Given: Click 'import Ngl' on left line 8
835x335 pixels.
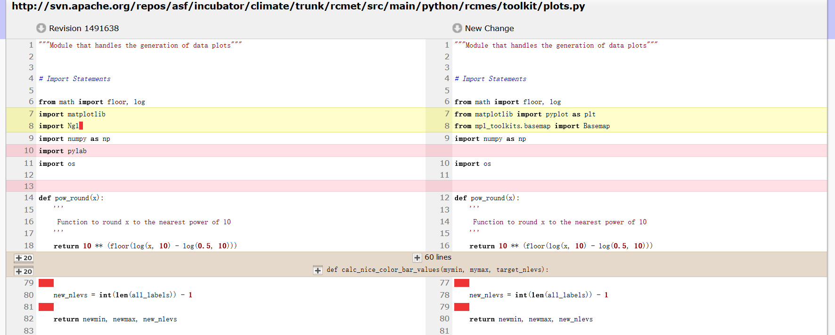Looking at the screenshot, I should tap(59, 126).
